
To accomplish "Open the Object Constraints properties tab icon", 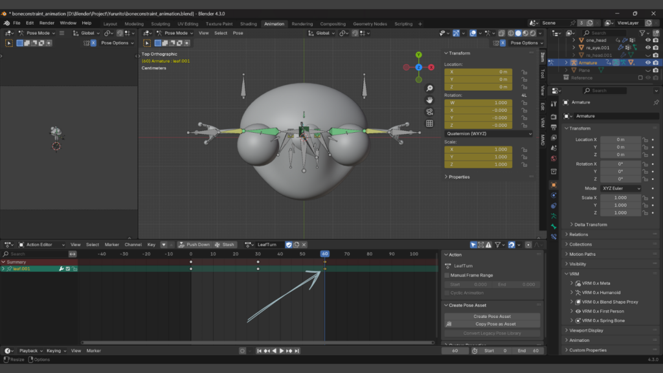I will (554, 206).
